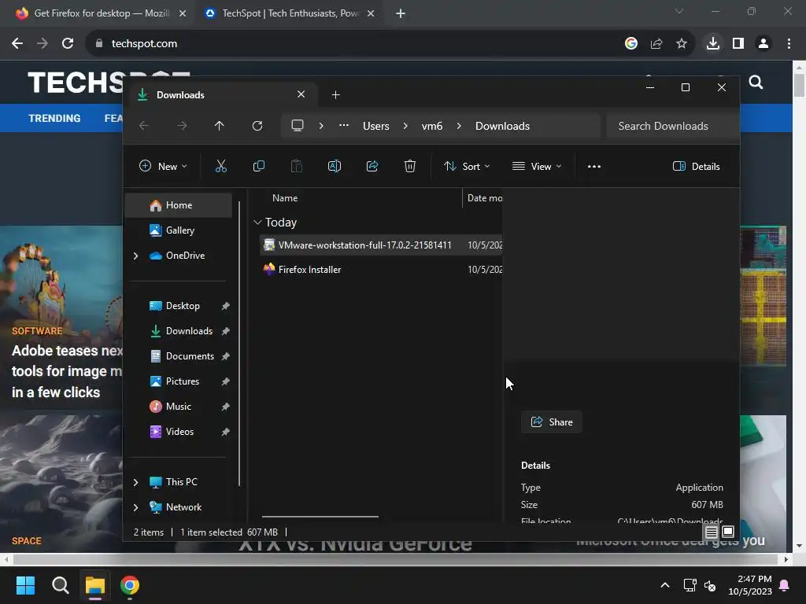Click Share this page icon in Chrome omnibox
The height and width of the screenshot is (604, 806).
(x=656, y=44)
